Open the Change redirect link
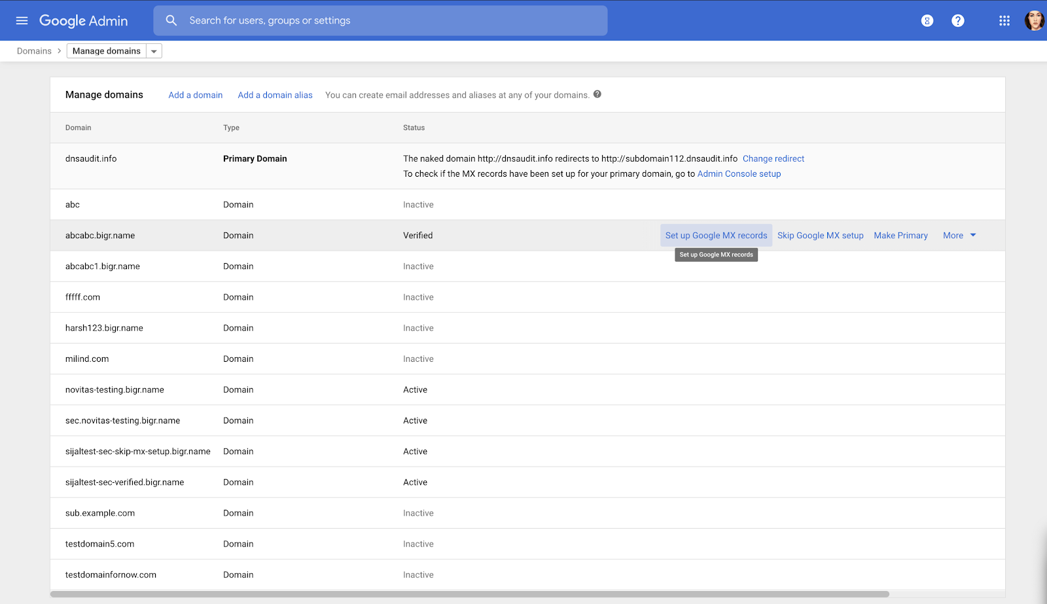 773,158
